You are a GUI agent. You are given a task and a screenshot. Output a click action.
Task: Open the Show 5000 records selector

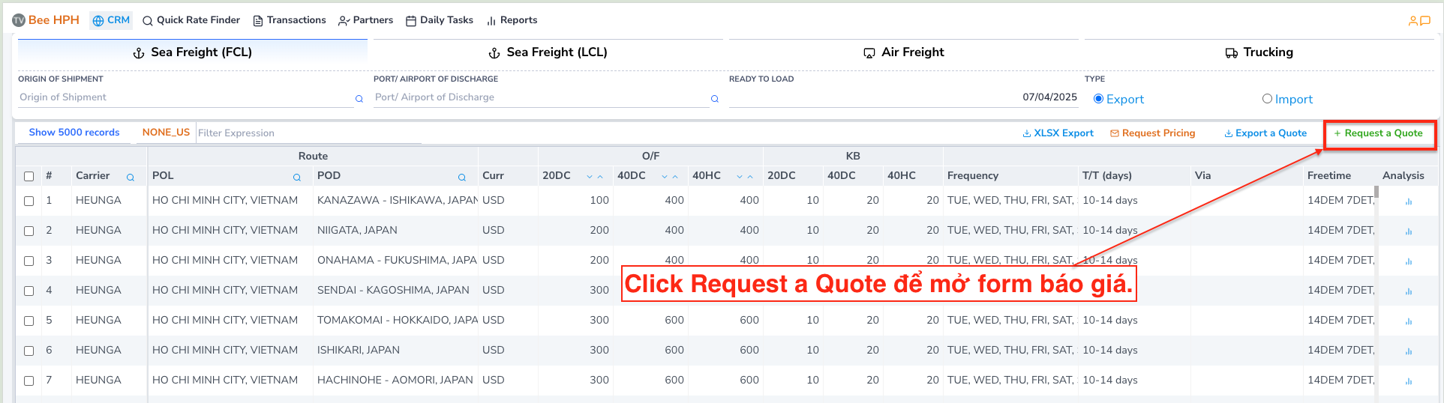click(x=74, y=133)
